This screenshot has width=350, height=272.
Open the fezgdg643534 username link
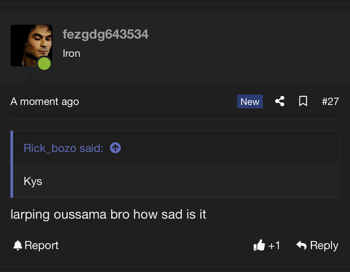click(106, 34)
